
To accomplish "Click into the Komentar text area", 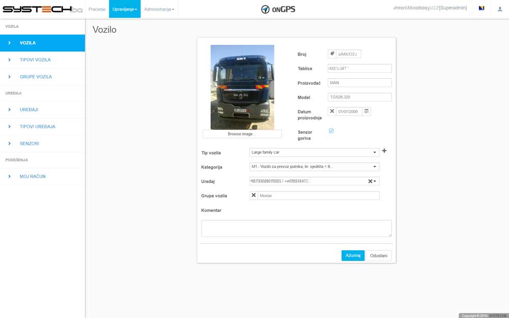I will (296, 228).
